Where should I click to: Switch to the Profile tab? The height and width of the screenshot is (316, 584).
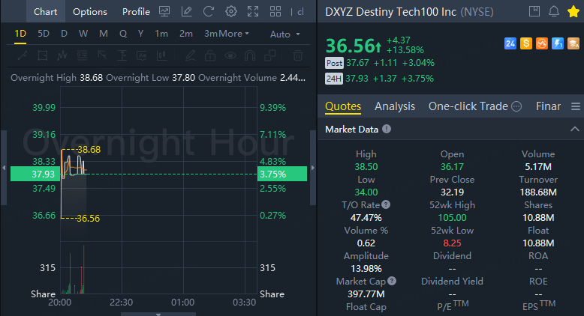(x=136, y=12)
